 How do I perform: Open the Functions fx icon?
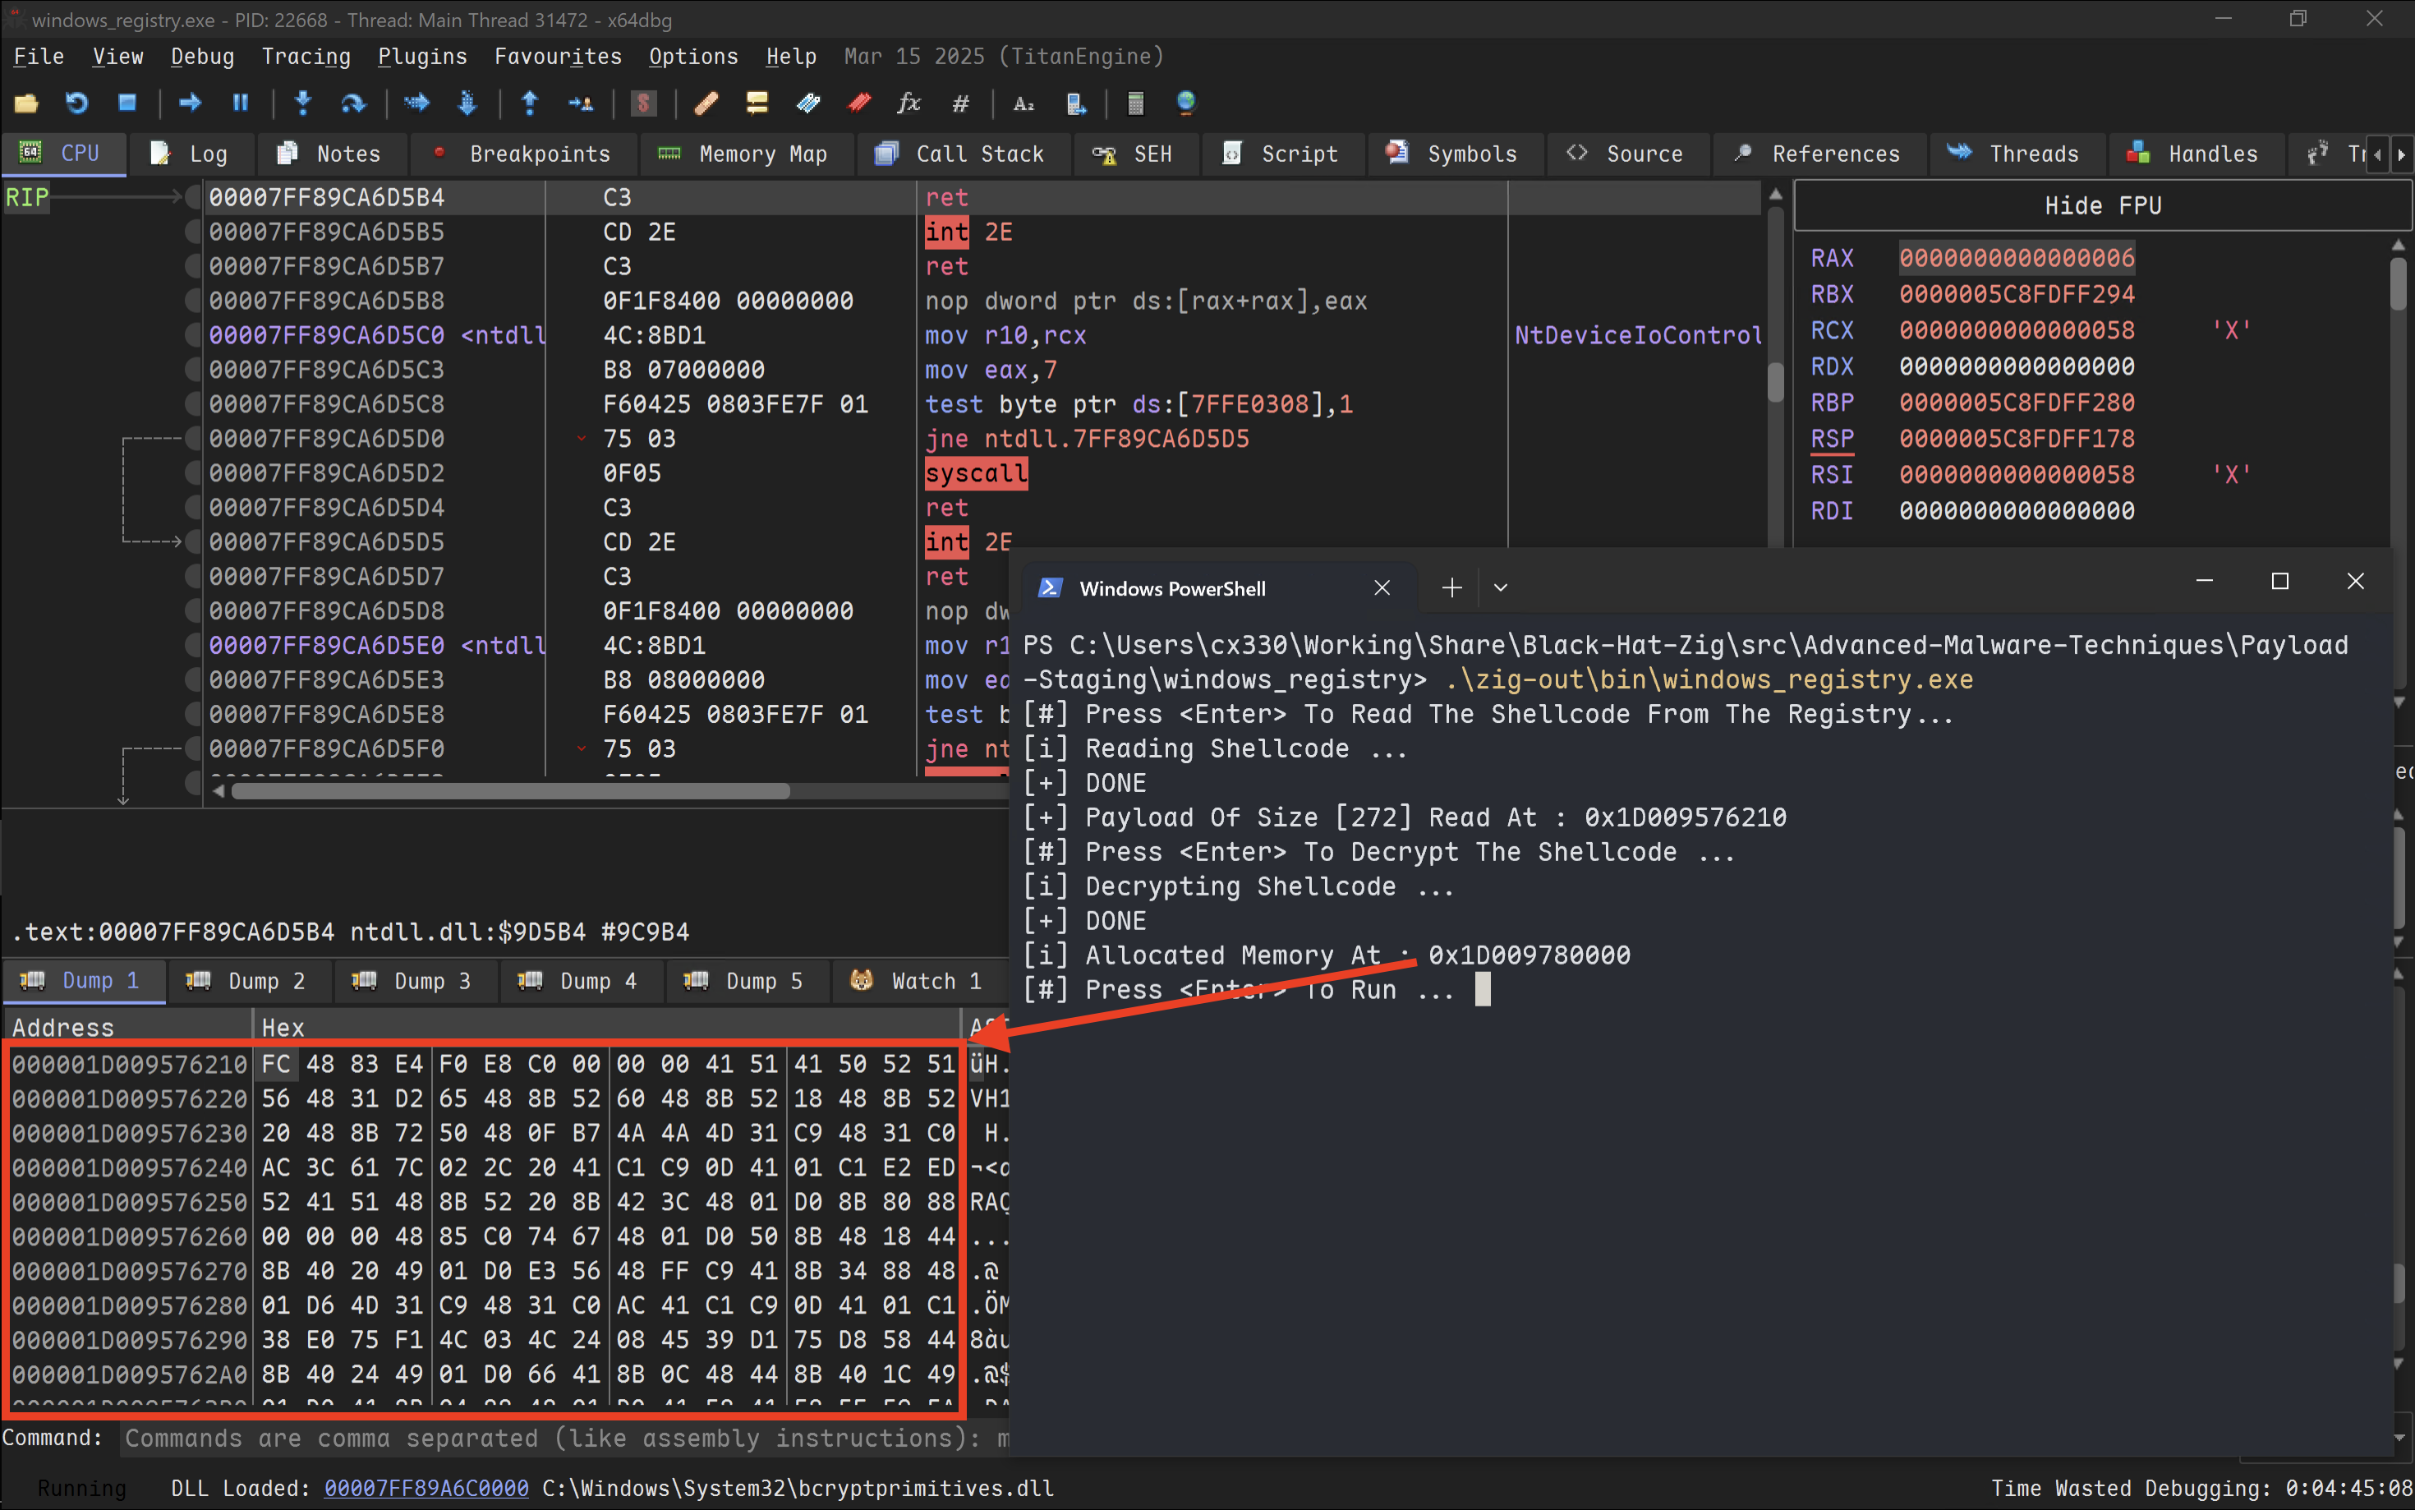tap(908, 103)
